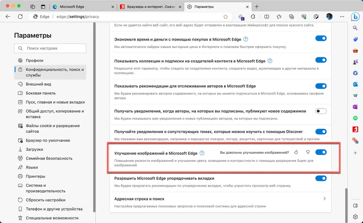363x223 pixels.
Task: Open Телефон и другие устройства section
Action: pyautogui.click(x=50, y=209)
